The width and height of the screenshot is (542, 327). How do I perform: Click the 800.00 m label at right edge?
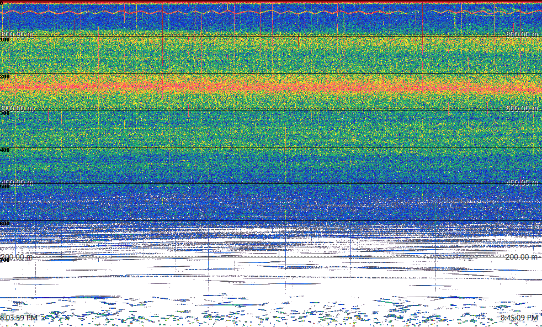click(x=522, y=34)
